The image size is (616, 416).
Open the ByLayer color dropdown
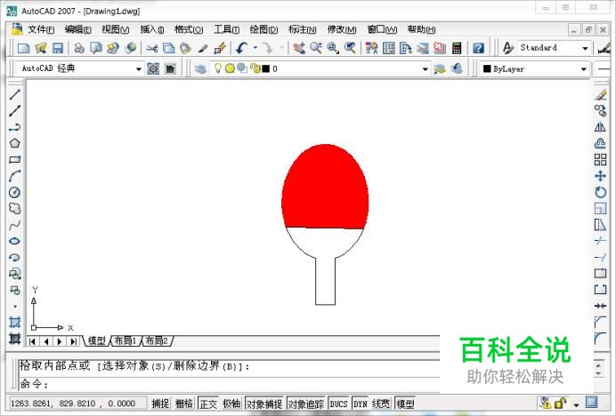click(x=584, y=69)
